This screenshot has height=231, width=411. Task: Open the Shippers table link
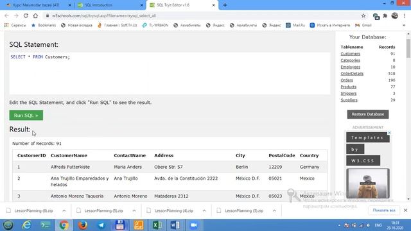(349, 94)
